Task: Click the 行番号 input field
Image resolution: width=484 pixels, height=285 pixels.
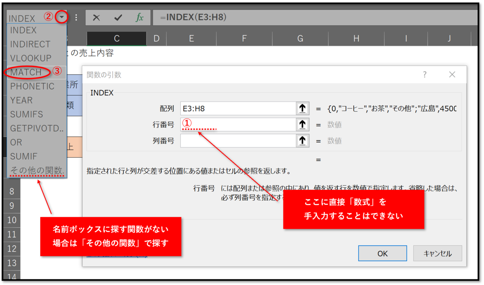Action: pos(238,125)
